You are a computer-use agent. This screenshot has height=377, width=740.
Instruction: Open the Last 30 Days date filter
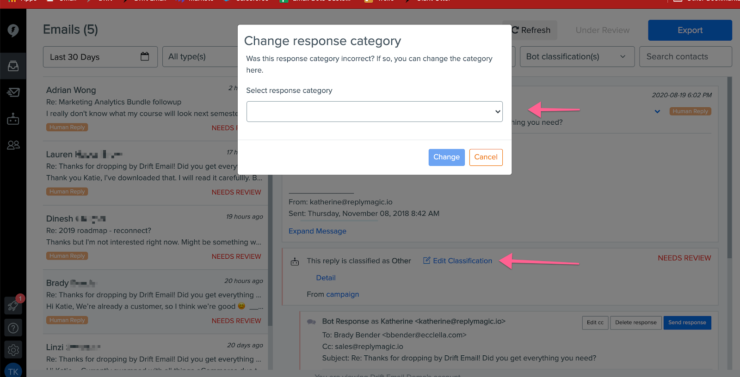coord(100,56)
